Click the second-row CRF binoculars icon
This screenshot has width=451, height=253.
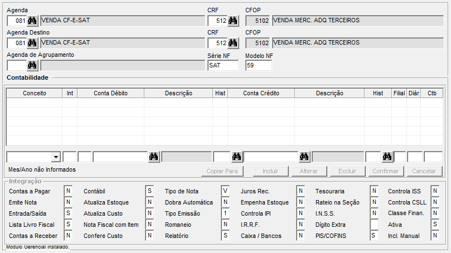(x=233, y=43)
